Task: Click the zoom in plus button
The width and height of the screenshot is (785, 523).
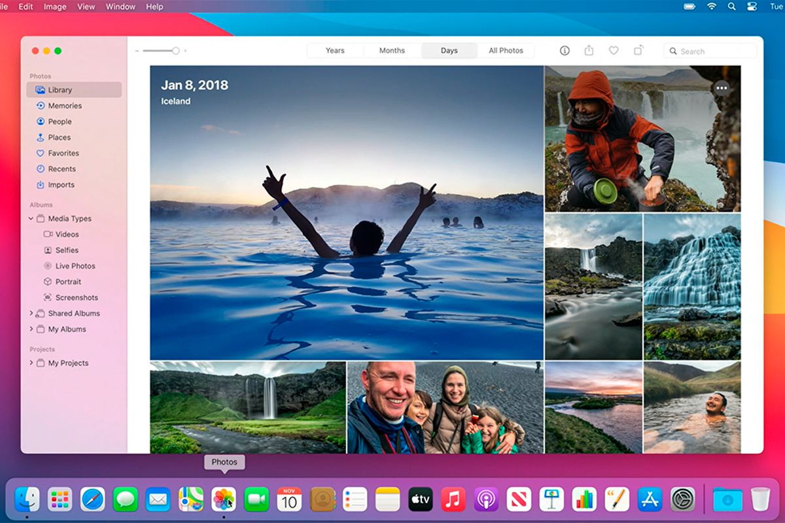Action: click(185, 50)
